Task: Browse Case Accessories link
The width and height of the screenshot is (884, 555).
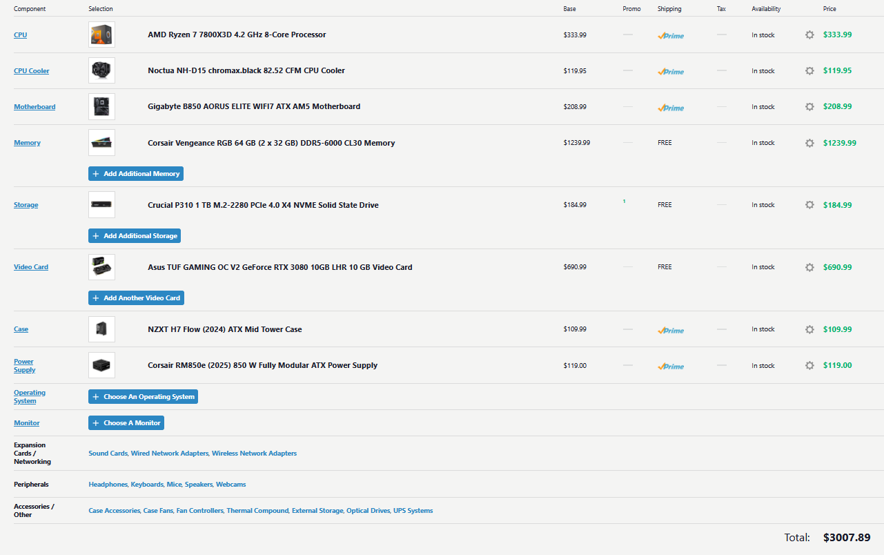Action: 114,511
